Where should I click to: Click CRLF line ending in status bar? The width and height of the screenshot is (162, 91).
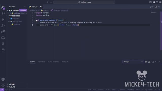tap(114, 90)
